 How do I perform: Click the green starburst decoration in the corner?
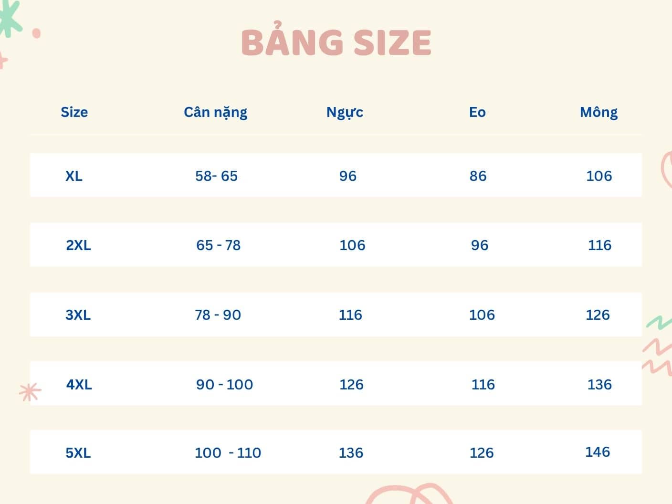9,17
